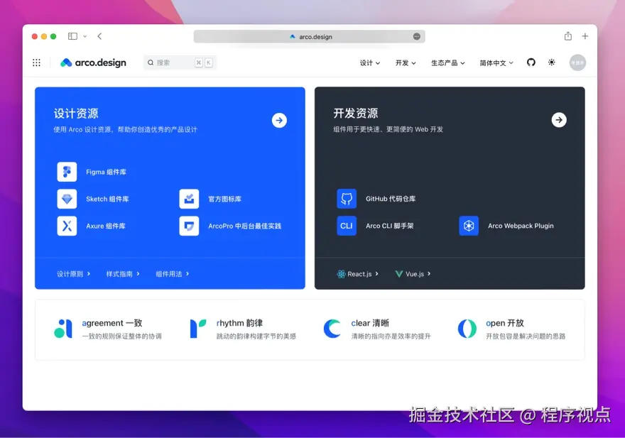Click the GitHub 代码仓库 icon
The width and height of the screenshot is (625, 438).
(x=347, y=199)
